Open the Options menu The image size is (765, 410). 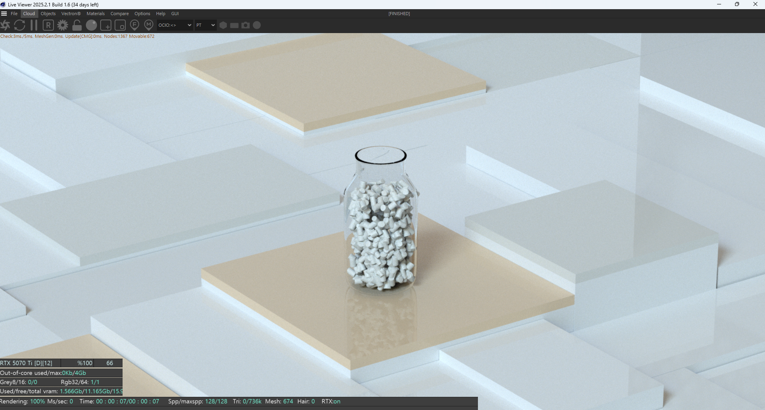[143, 14]
